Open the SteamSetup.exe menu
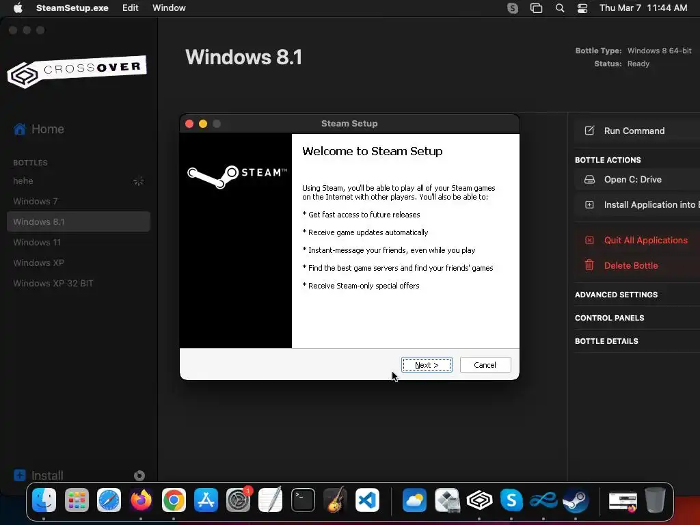700x525 pixels. point(72,8)
